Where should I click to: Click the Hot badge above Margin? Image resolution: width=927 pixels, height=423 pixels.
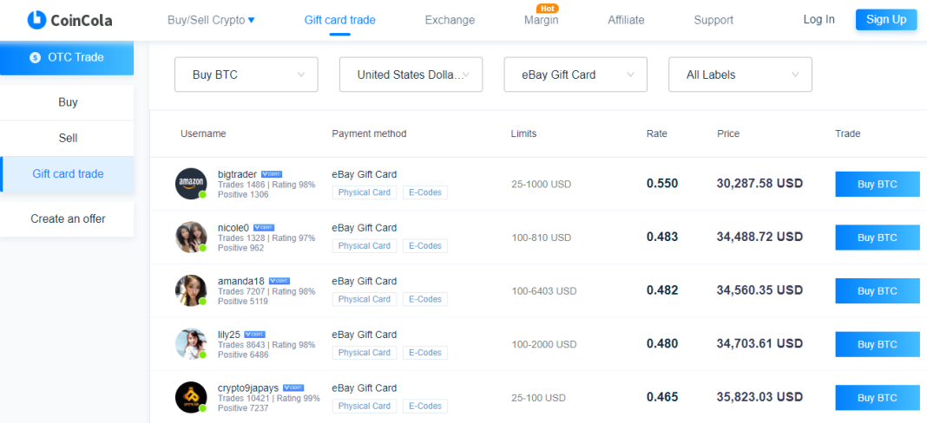(x=547, y=9)
